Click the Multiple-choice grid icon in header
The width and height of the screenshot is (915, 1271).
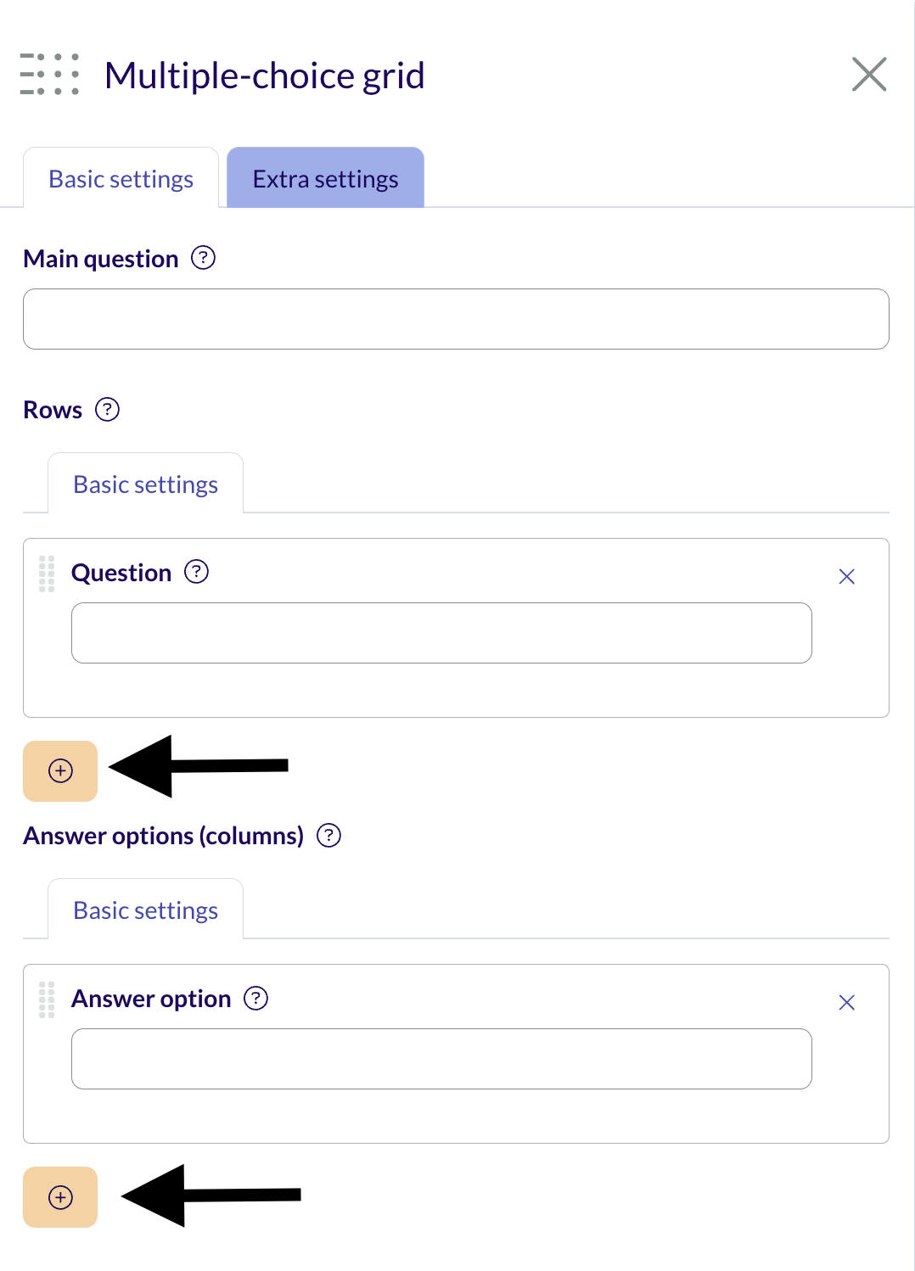tap(49, 74)
